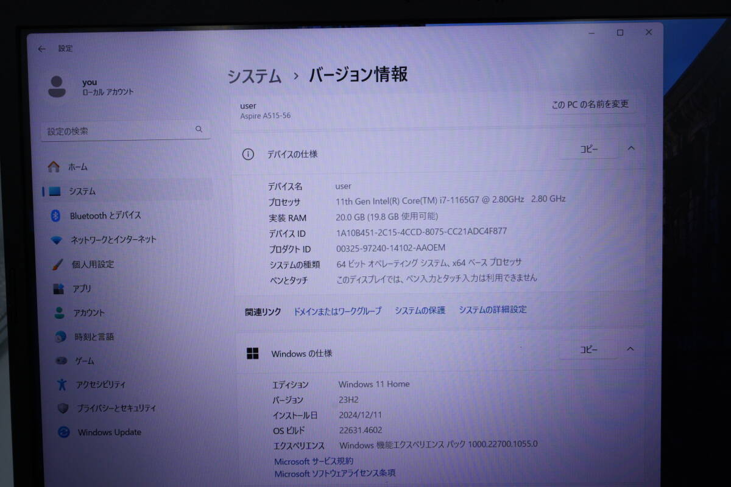731x487 pixels.
Task: Click the user avatar icon
Action: (x=57, y=86)
